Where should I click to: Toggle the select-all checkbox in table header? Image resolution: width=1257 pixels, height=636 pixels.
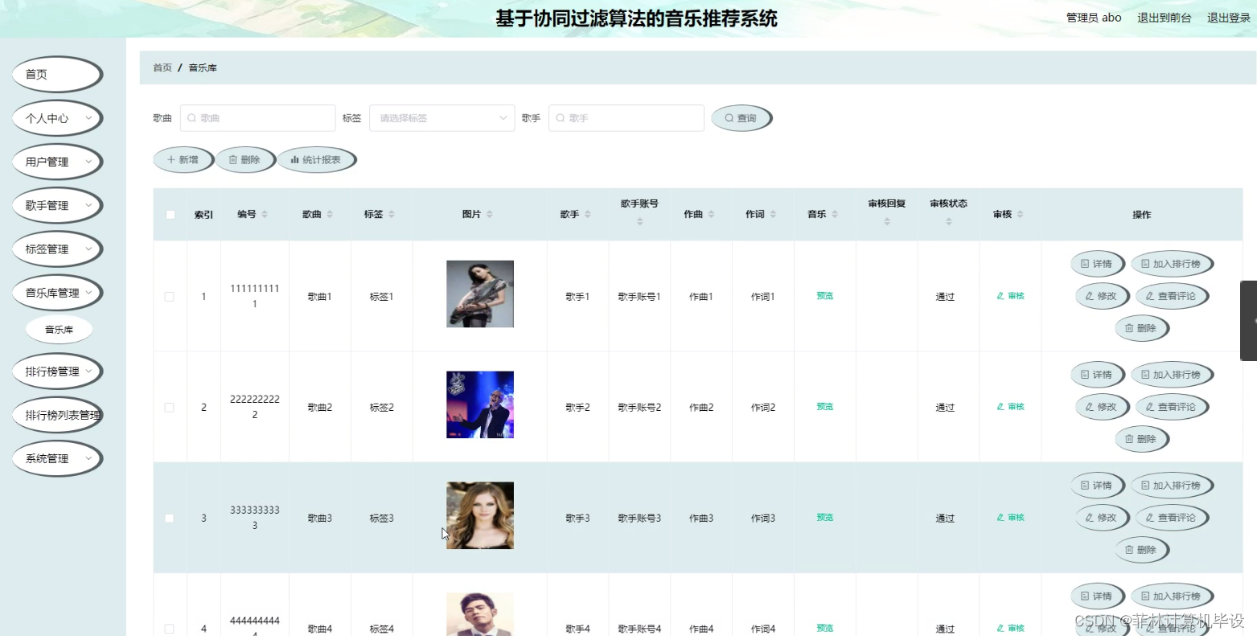169,215
